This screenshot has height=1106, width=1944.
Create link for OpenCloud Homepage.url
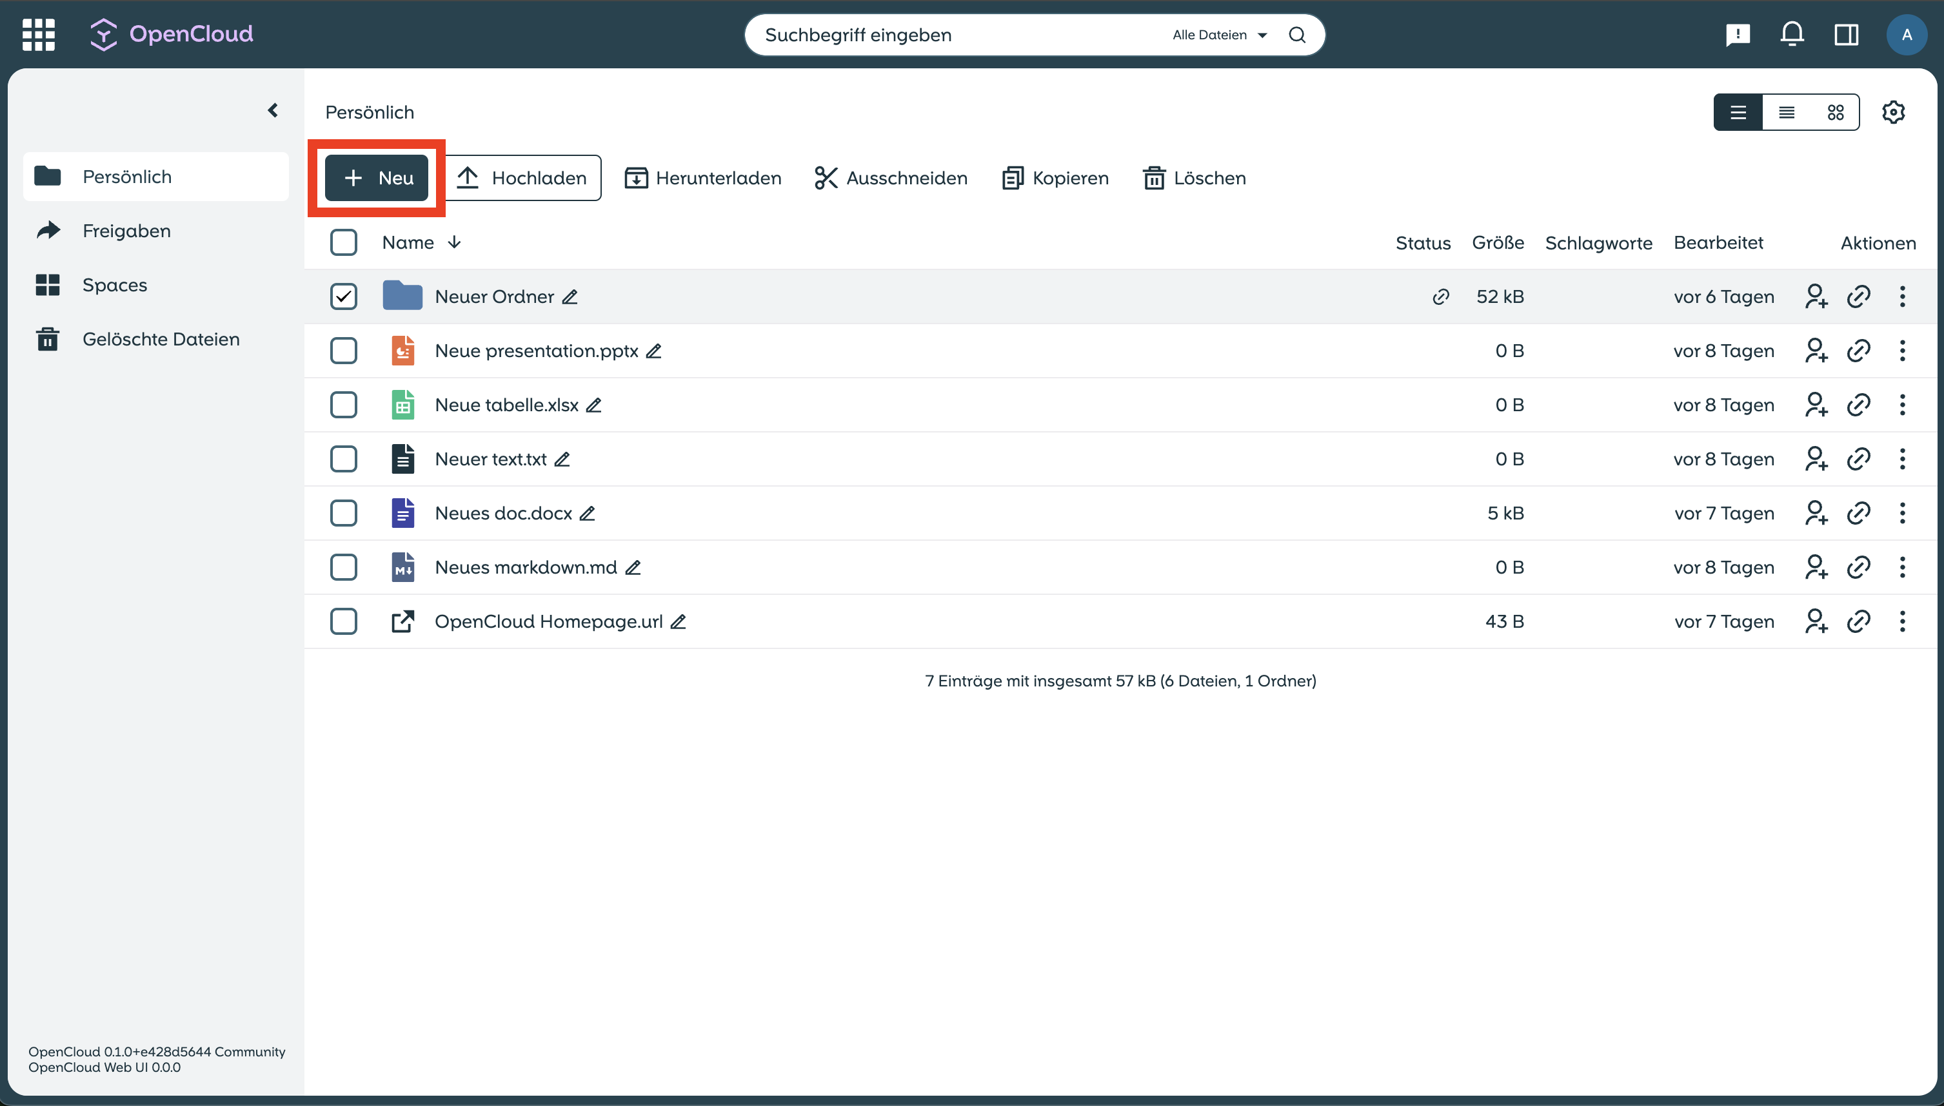(x=1858, y=621)
